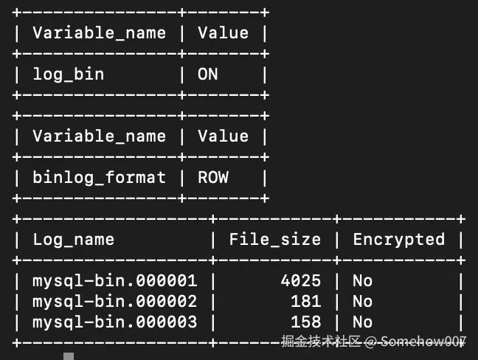Click the Variable_name header above binlog_format
The width and height of the screenshot is (478, 360).
click(99, 136)
